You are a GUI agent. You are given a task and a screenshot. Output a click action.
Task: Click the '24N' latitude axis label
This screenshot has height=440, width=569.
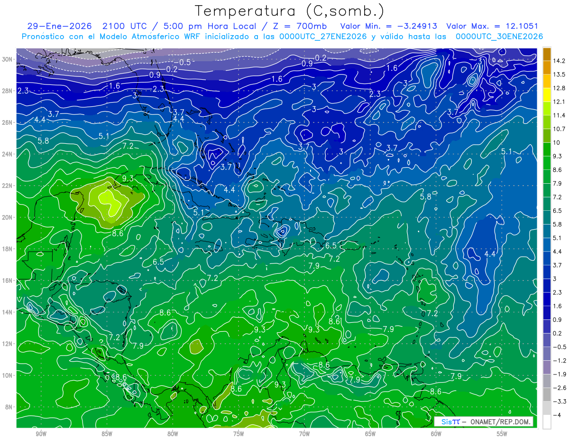tap(8, 154)
